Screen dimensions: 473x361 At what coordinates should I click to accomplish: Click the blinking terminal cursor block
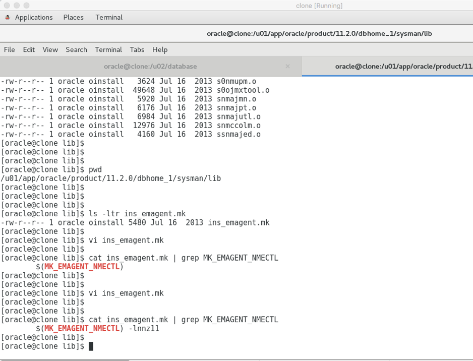tap(91, 346)
